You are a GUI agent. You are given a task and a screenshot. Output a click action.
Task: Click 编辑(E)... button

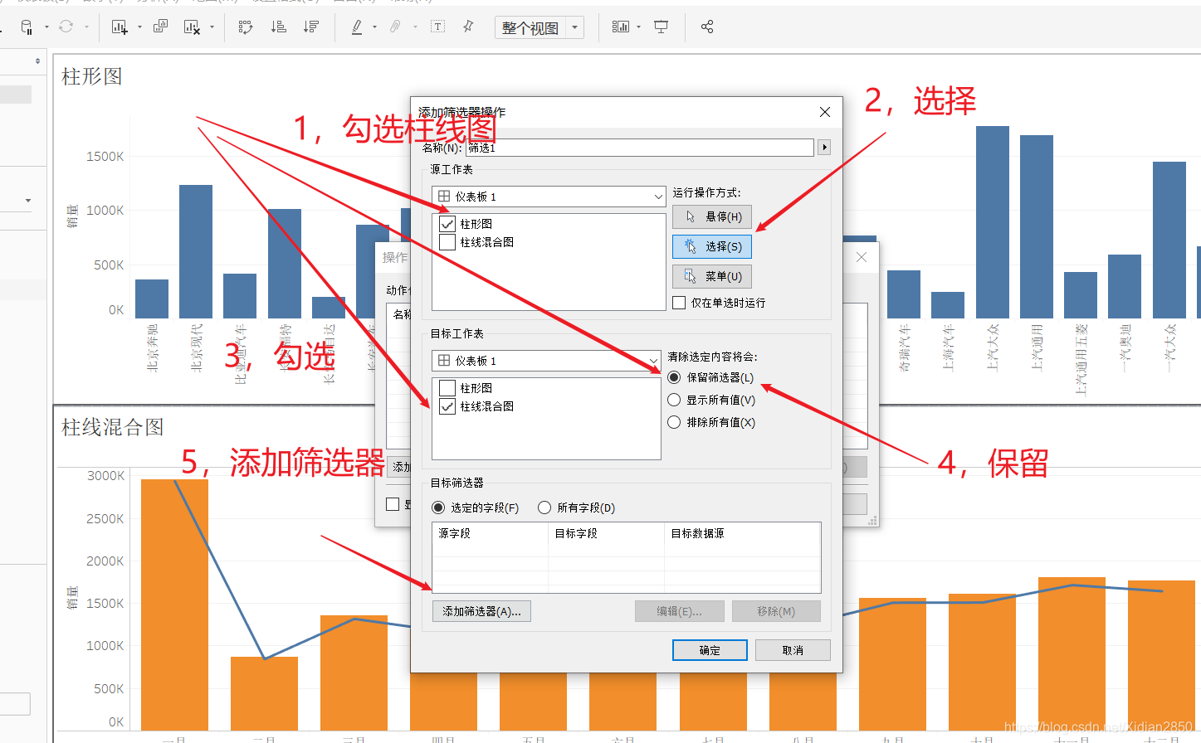pos(679,611)
